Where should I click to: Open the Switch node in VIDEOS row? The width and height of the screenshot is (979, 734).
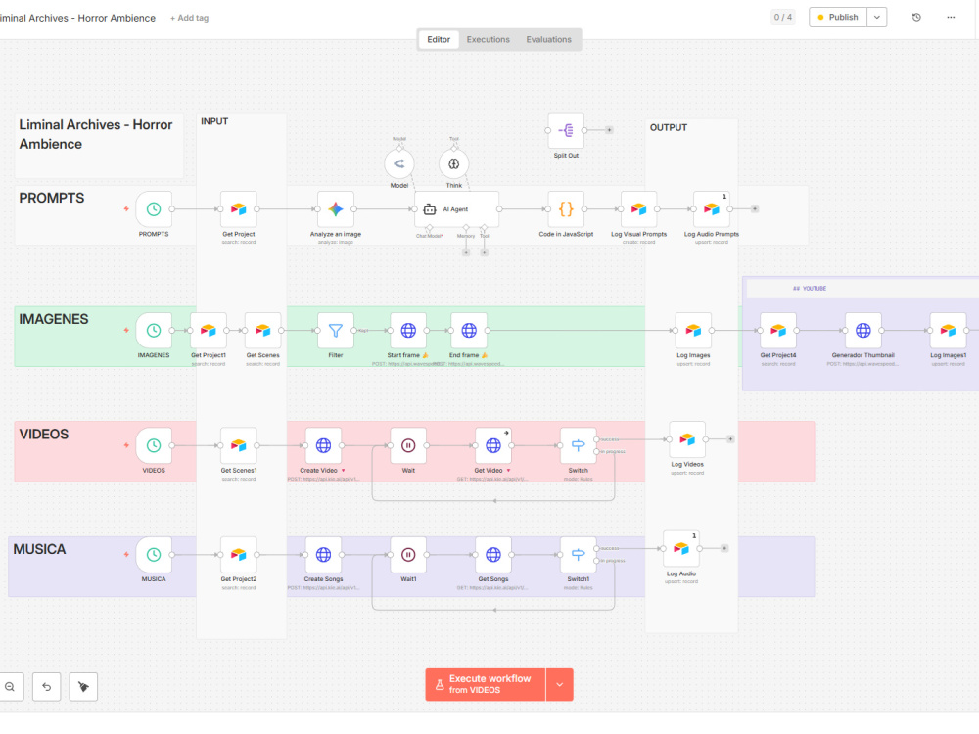click(579, 445)
